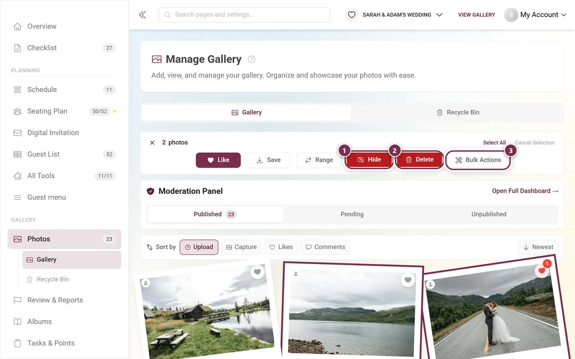
Task: Click the heart icon next to wedding name
Action: coord(352,15)
